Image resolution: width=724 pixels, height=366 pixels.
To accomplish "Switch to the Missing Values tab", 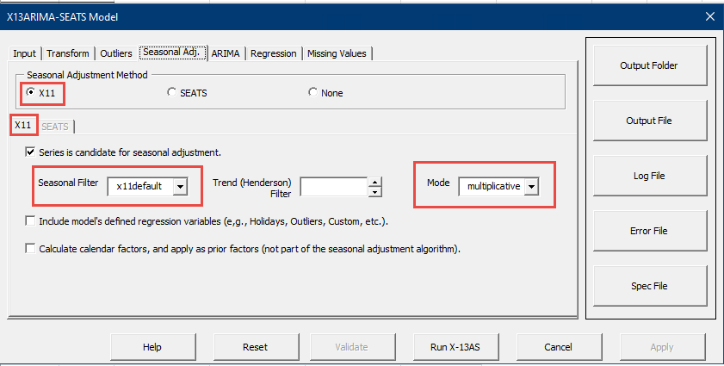I will 337,53.
